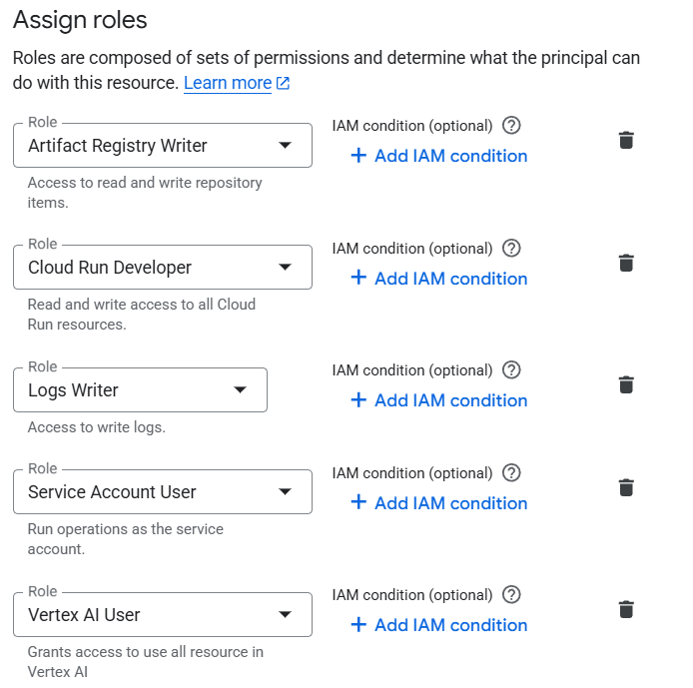Delete the Logs Writer role row
The width and height of the screenshot is (693, 688).
tap(626, 385)
